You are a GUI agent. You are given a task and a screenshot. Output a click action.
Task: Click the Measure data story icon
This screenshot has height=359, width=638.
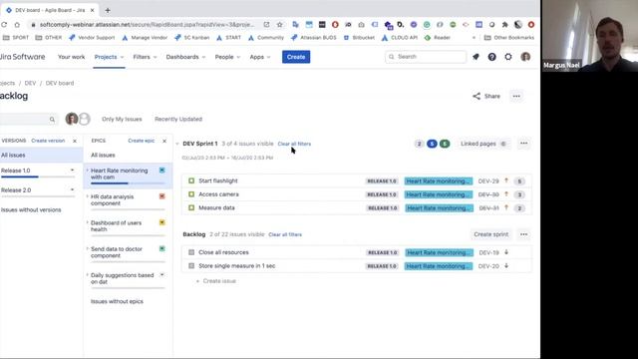(x=191, y=207)
